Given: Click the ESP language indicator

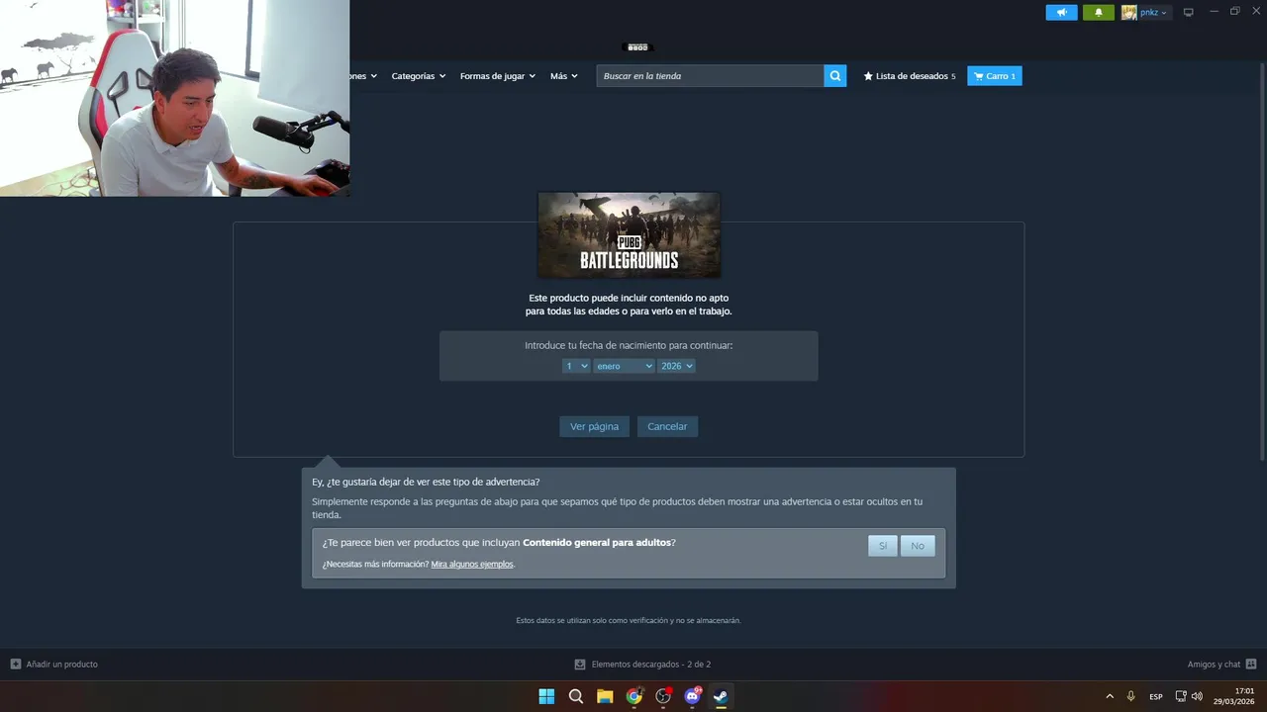Looking at the screenshot, I should 1156,697.
